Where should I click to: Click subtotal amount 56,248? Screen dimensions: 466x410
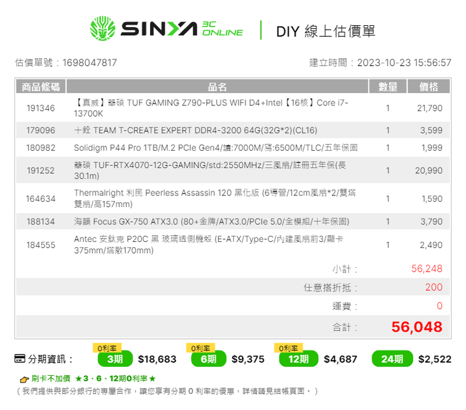(427, 268)
